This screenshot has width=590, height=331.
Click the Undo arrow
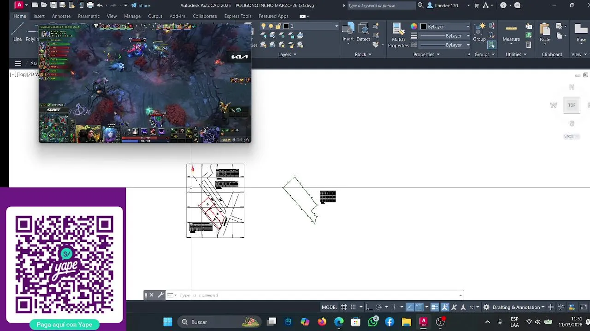tap(100, 6)
